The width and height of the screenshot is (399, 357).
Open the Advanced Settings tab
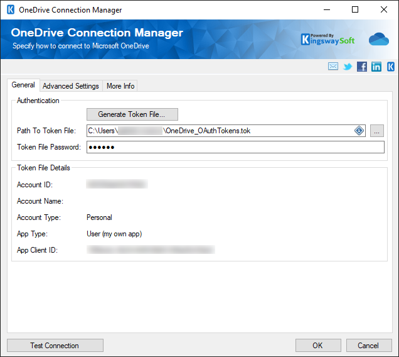71,86
